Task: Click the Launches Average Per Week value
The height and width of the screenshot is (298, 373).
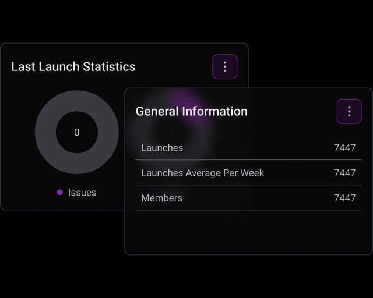Action: (x=344, y=173)
